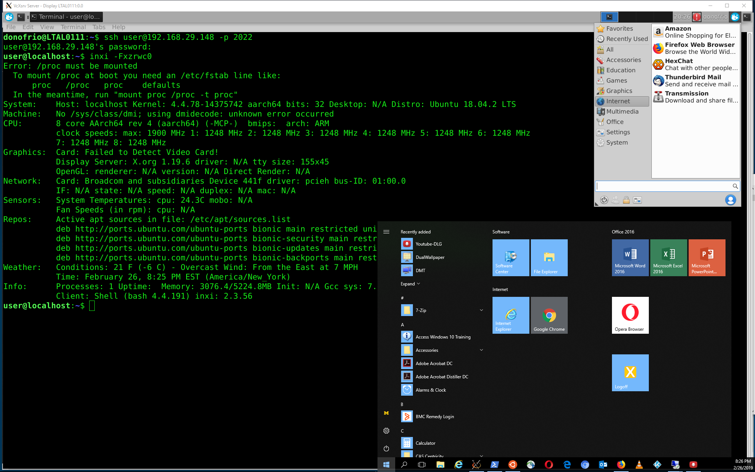Open the Internet Explorer tile
The image size is (755, 472).
511,315
